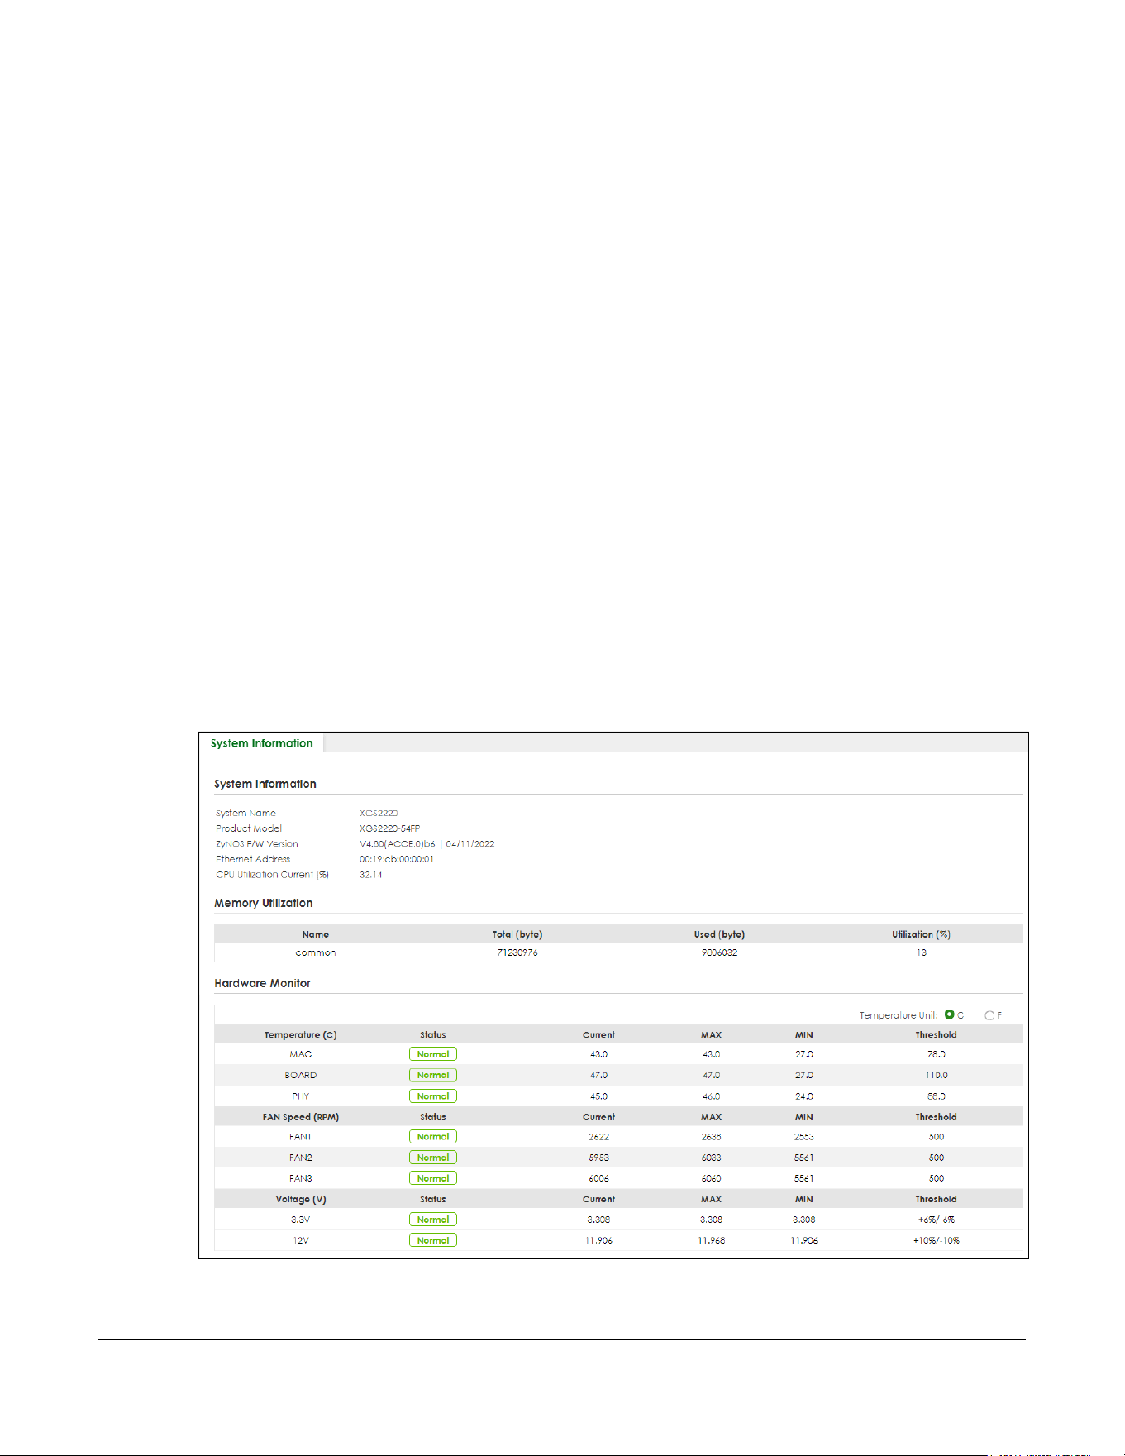Click the PHY temperature row label
This screenshot has width=1125, height=1456.
tap(300, 1096)
